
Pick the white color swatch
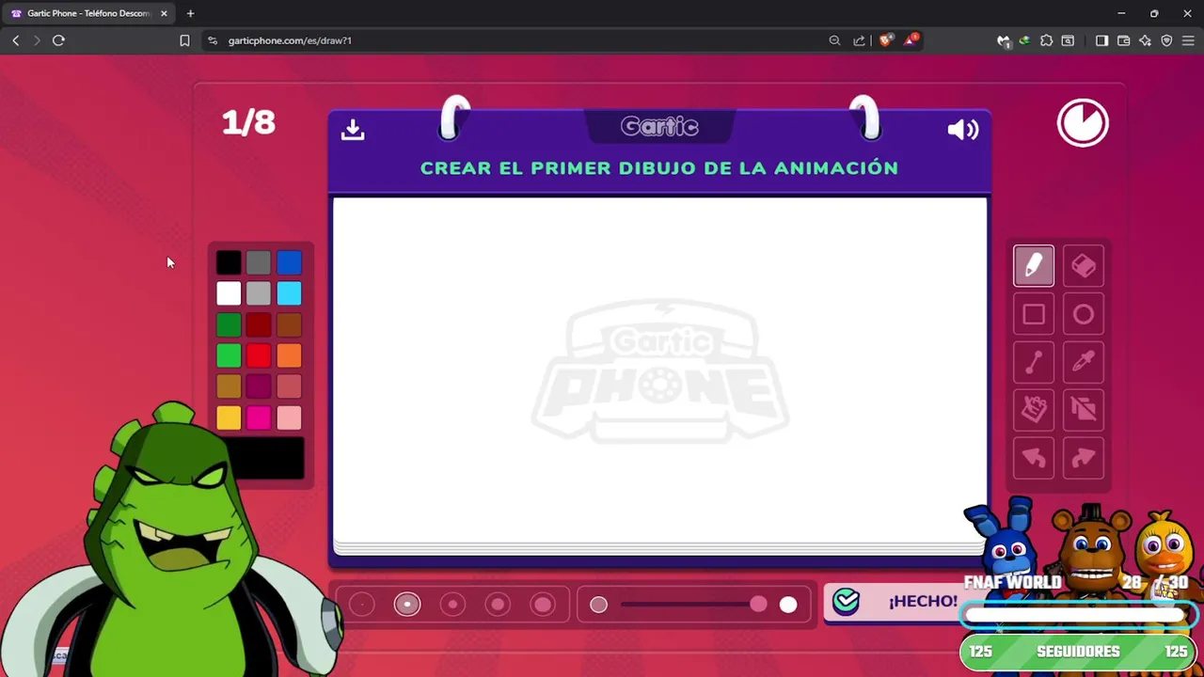pos(229,294)
